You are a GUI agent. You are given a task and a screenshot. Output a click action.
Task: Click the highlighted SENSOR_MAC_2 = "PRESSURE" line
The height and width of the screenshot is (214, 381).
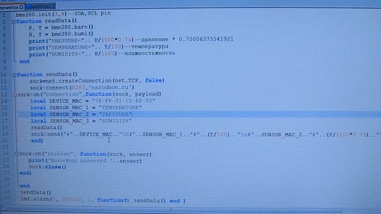(x=81, y=114)
